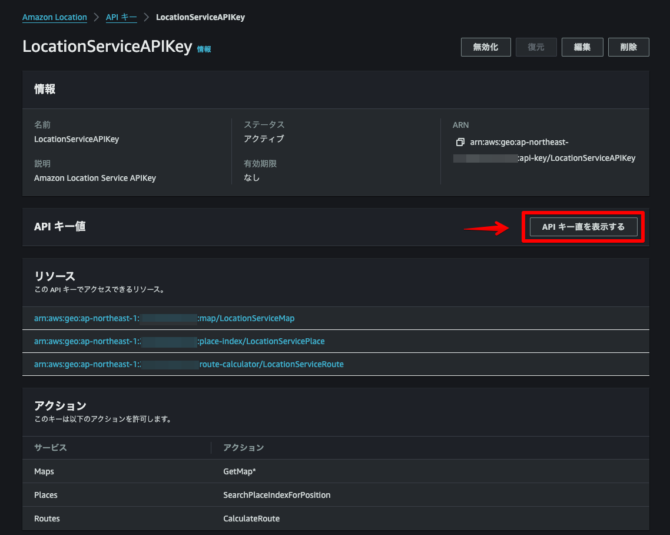Go to the API キー breadcrumb link
Image resolution: width=670 pixels, height=535 pixels.
click(121, 17)
